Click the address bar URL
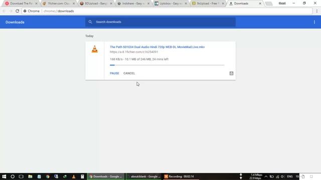 (59, 11)
